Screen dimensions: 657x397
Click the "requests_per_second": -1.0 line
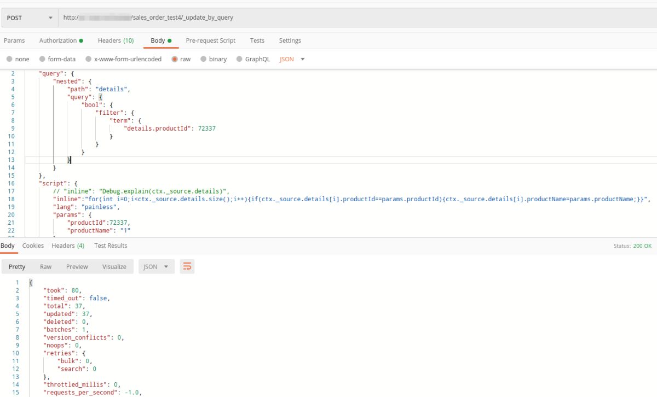[93, 393]
